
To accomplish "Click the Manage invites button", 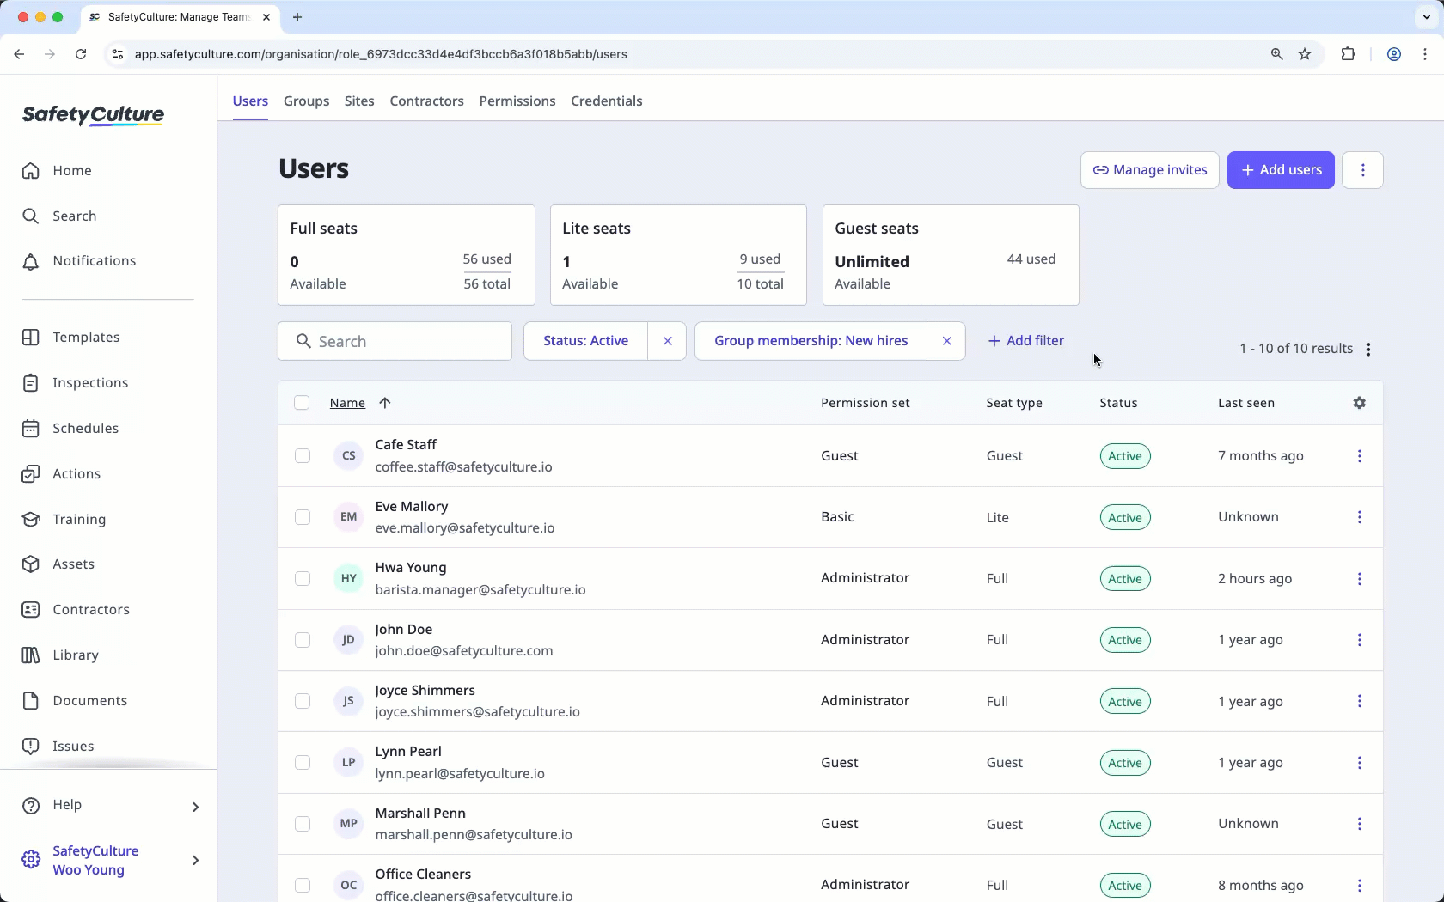I will pyautogui.click(x=1149, y=170).
